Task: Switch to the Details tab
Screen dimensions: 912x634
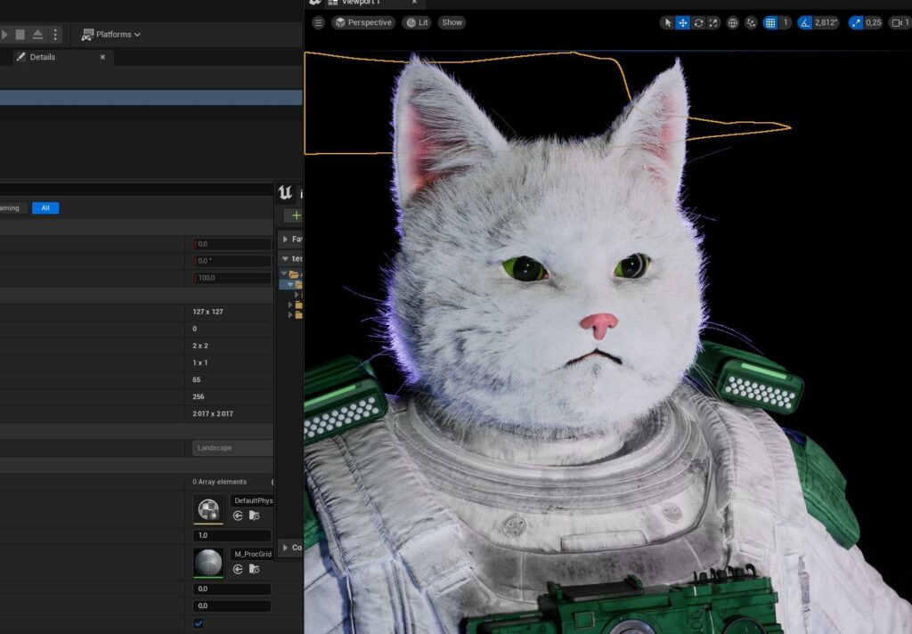Action: click(42, 57)
